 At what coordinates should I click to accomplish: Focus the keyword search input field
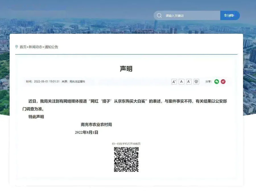coord(187,16)
